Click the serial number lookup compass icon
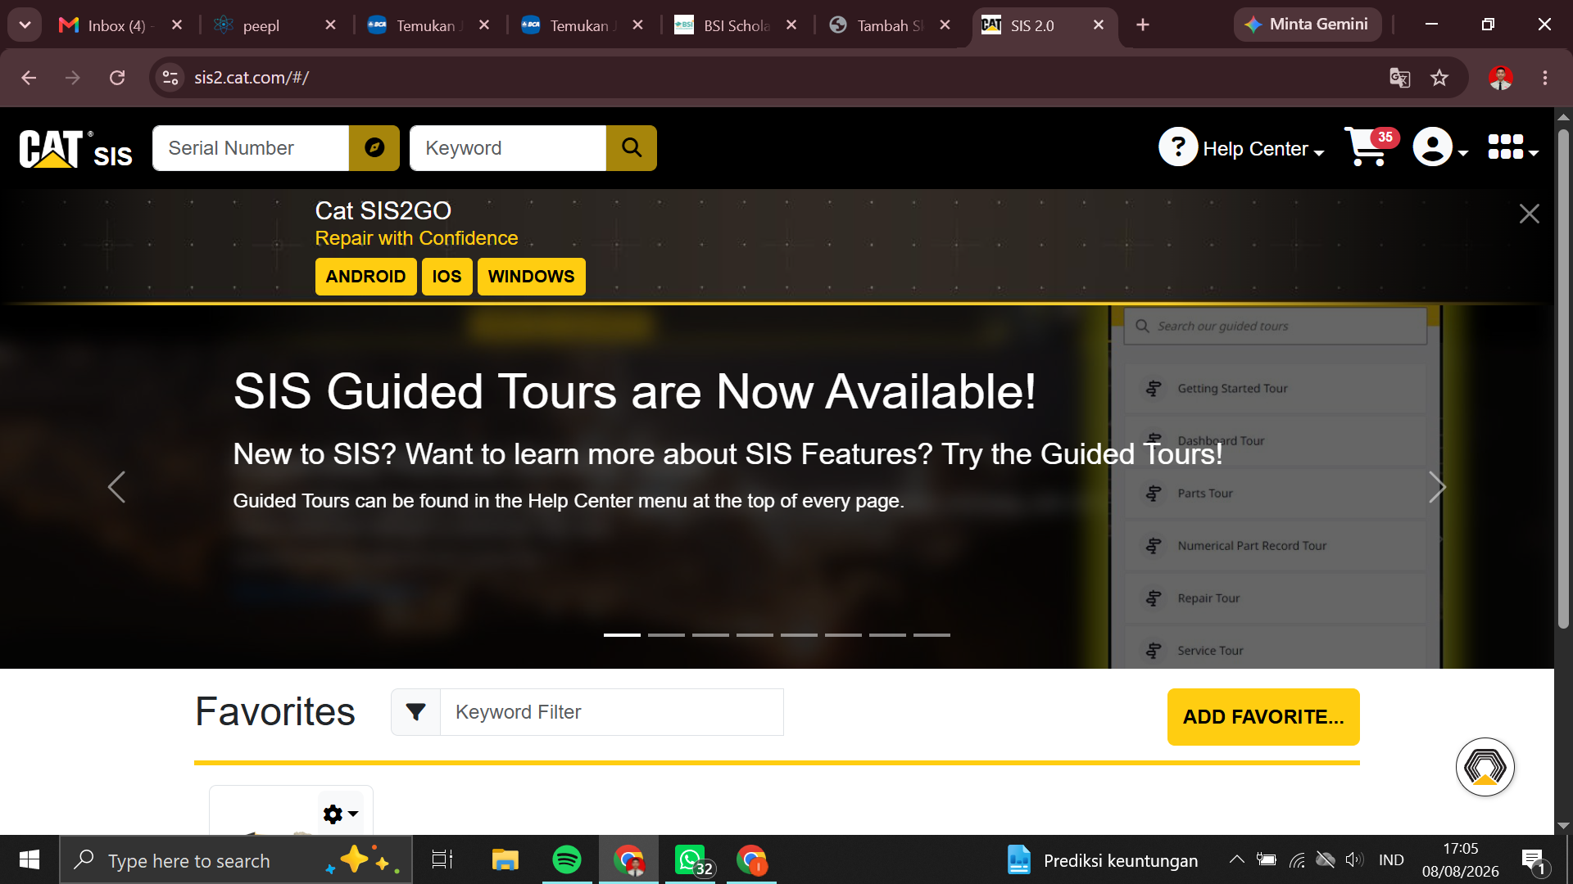Viewport: 1573px width, 884px height. [374, 148]
